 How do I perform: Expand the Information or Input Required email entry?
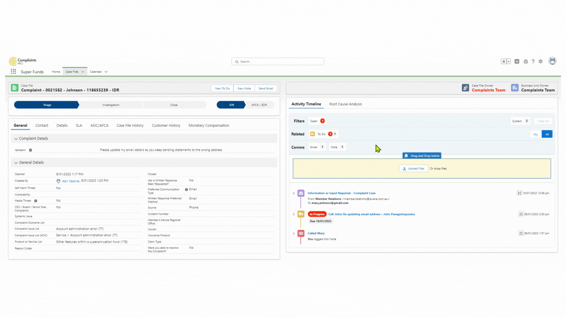(x=294, y=193)
